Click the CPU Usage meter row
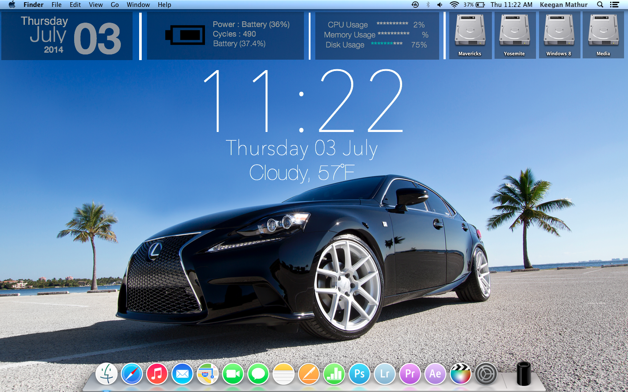Viewport: 628px width, 392px height. tap(376, 25)
